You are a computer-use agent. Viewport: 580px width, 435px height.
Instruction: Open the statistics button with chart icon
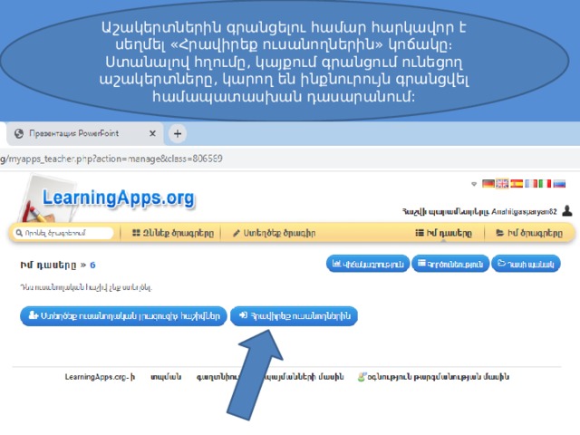point(368,264)
